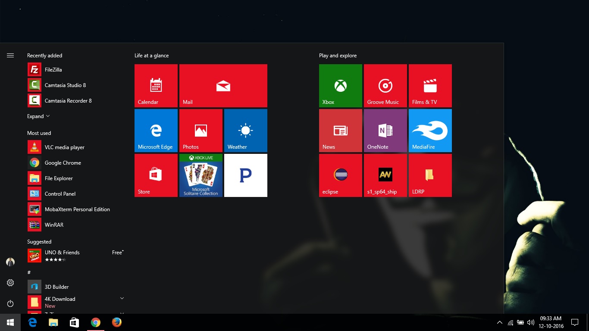Image resolution: width=589 pixels, height=331 pixels.
Task: Open the Power options button
Action: pyautogui.click(x=10, y=303)
